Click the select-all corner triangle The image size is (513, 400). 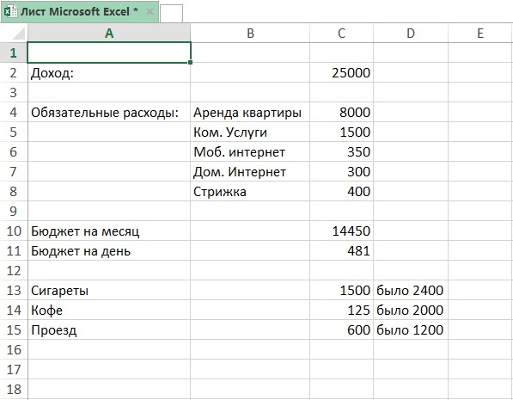[18, 34]
